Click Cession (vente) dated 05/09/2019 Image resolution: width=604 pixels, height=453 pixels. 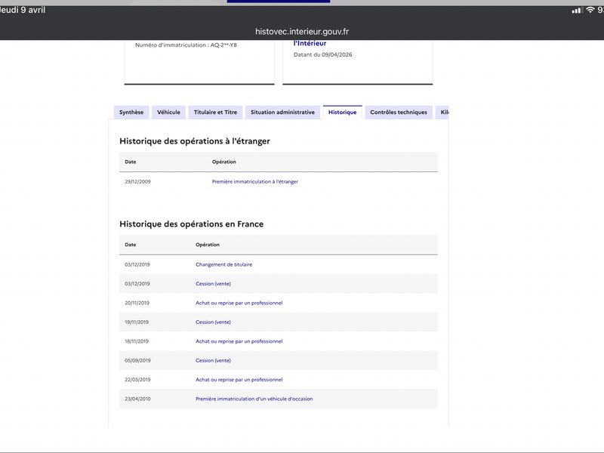pos(213,361)
